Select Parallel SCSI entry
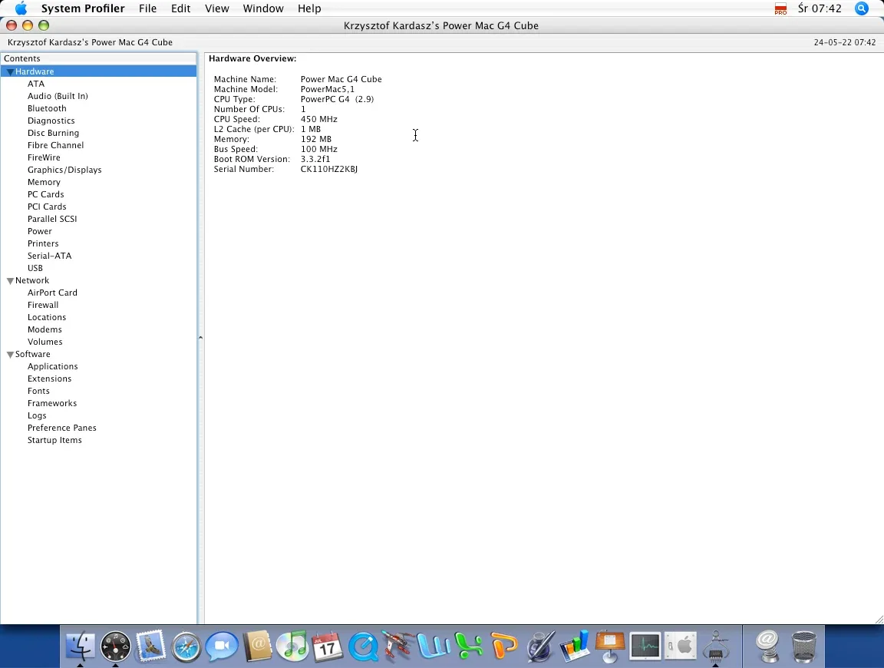The height and width of the screenshot is (668, 884). [52, 219]
